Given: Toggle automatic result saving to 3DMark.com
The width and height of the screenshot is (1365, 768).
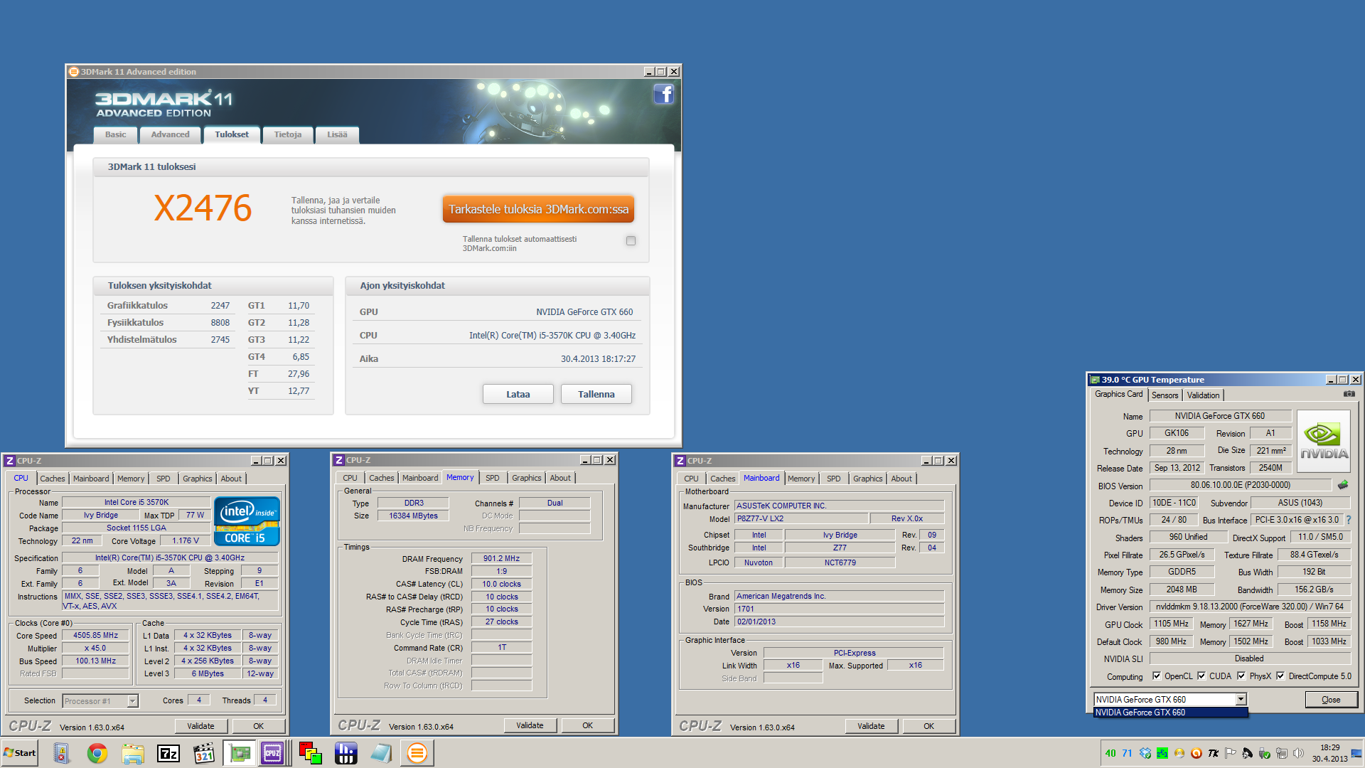Looking at the screenshot, I should point(631,241).
